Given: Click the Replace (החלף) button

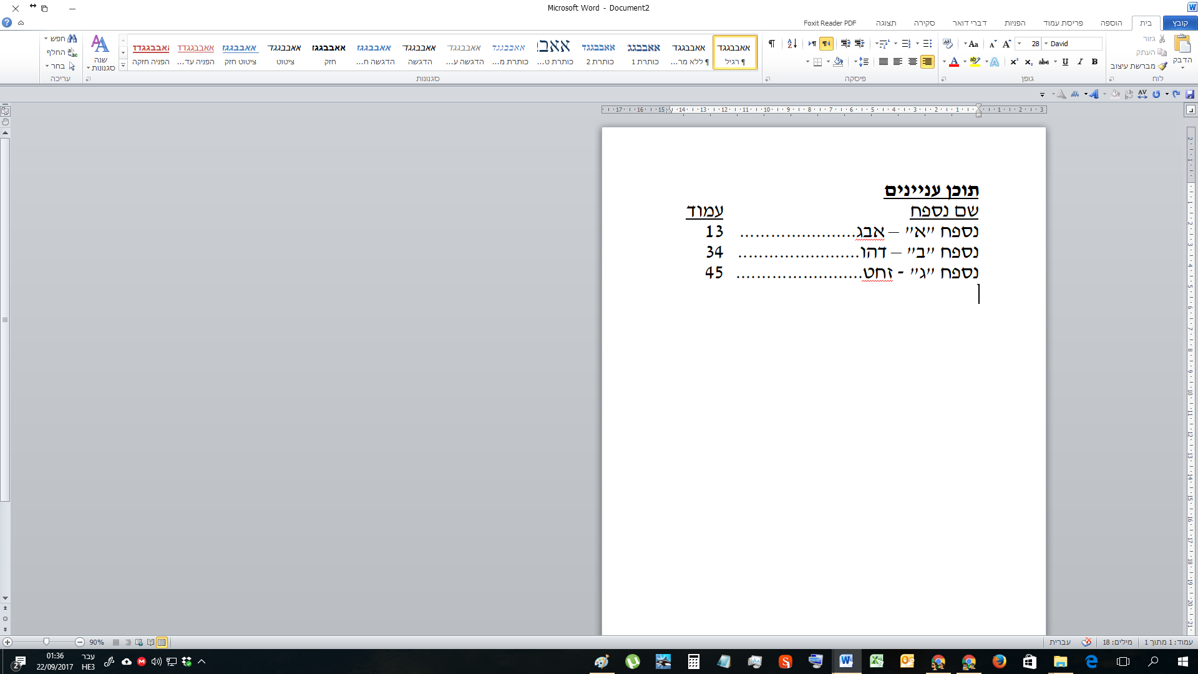Looking at the screenshot, I should [x=63, y=52].
